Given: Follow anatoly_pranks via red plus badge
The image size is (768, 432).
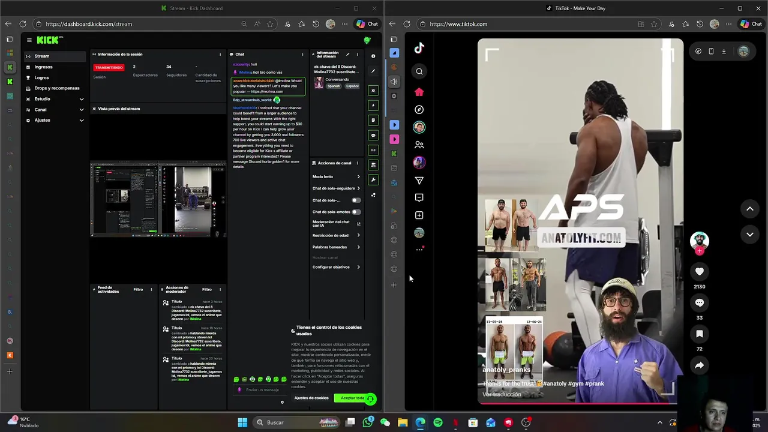Looking at the screenshot, I should 700,251.
